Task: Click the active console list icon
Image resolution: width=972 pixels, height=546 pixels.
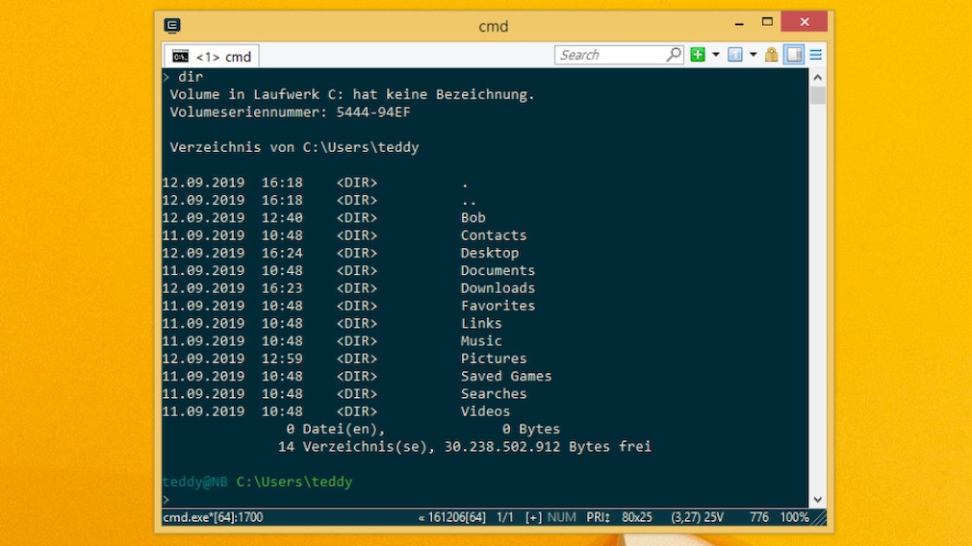Action: pyautogui.click(x=735, y=55)
